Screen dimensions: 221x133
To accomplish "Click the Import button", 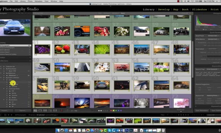I will click(x=7, y=111).
